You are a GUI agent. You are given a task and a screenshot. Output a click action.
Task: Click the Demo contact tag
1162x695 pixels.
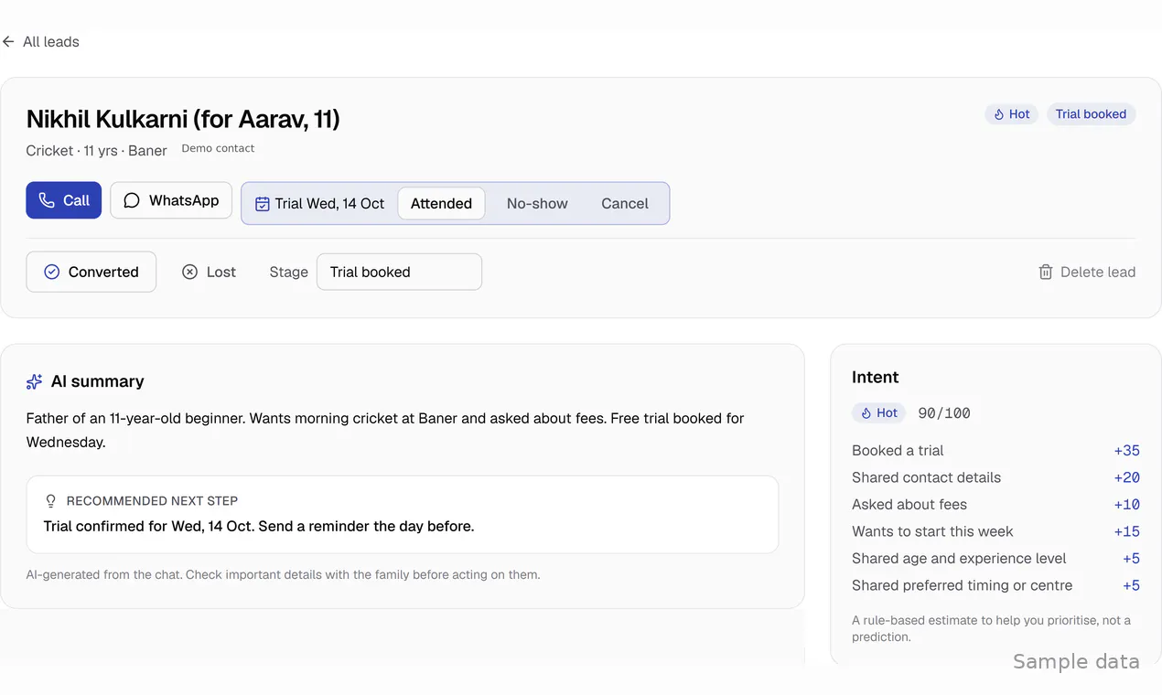click(x=218, y=148)
